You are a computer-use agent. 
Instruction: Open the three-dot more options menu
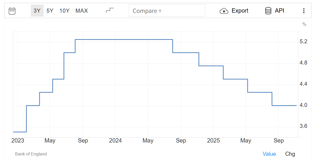click(x=304, y=11)
